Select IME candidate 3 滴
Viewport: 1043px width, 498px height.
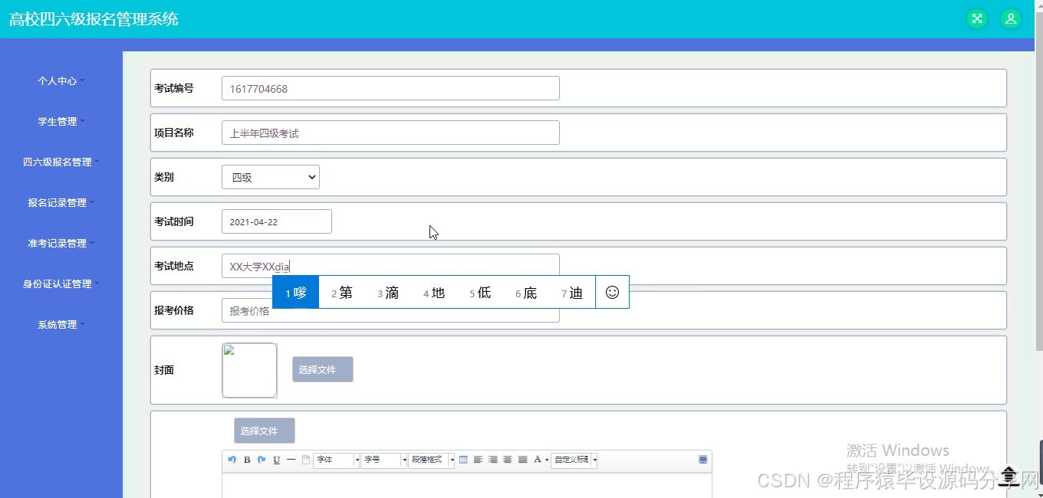[x=388, y=292]
